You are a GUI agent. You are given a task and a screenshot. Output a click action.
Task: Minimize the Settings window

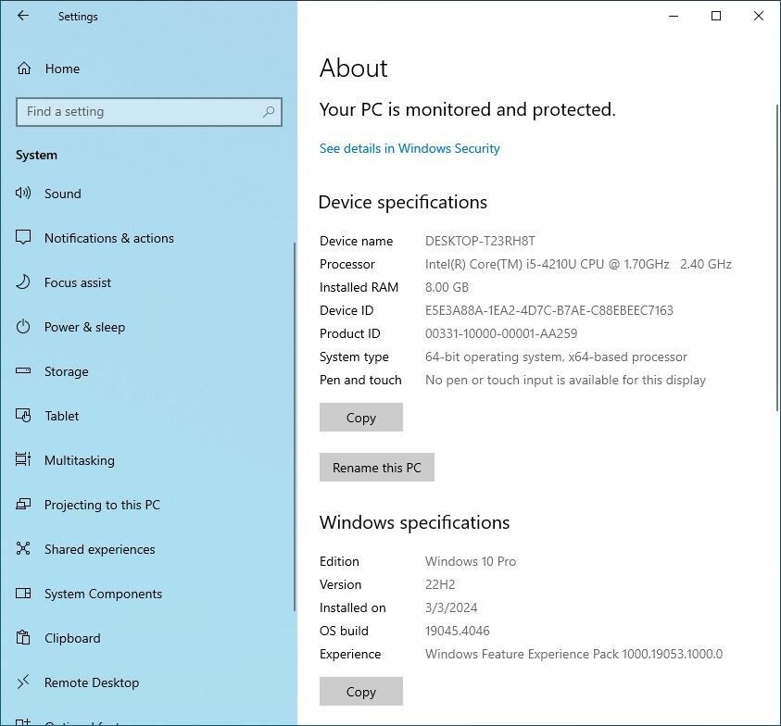(674, 16)
